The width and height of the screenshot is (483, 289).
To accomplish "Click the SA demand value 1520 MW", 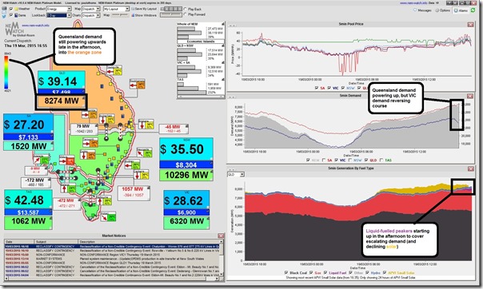I will [x=28, y=146].
